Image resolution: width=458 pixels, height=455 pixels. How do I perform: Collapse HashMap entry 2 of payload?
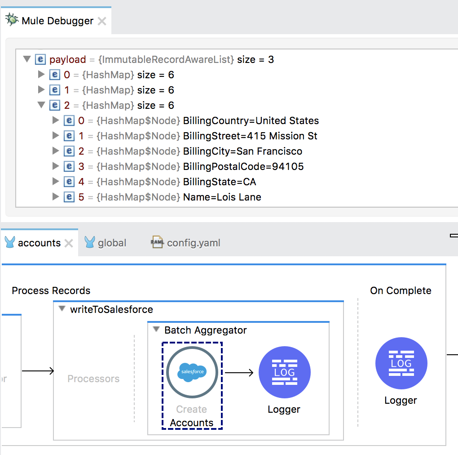point(41,105)
